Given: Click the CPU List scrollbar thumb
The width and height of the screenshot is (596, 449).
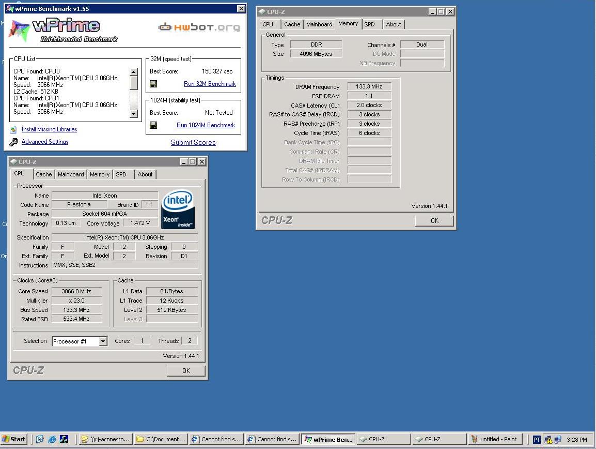Looking at the screenshot, I should click(133, 83).
